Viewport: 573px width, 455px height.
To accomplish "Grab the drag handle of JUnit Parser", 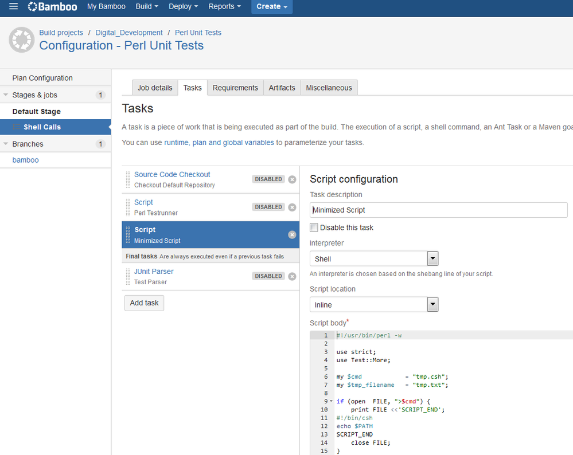I will tap(128, 276).
